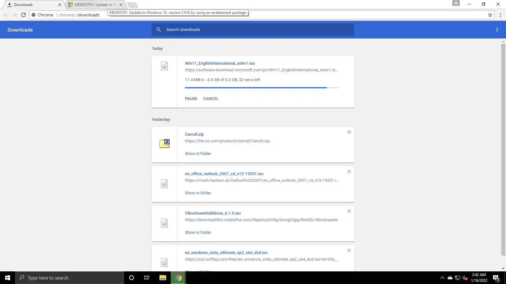The width and height of the screenshot is (506, 284).
Task: Open the Downloads page more-actions menu
Action: [497, 30]
